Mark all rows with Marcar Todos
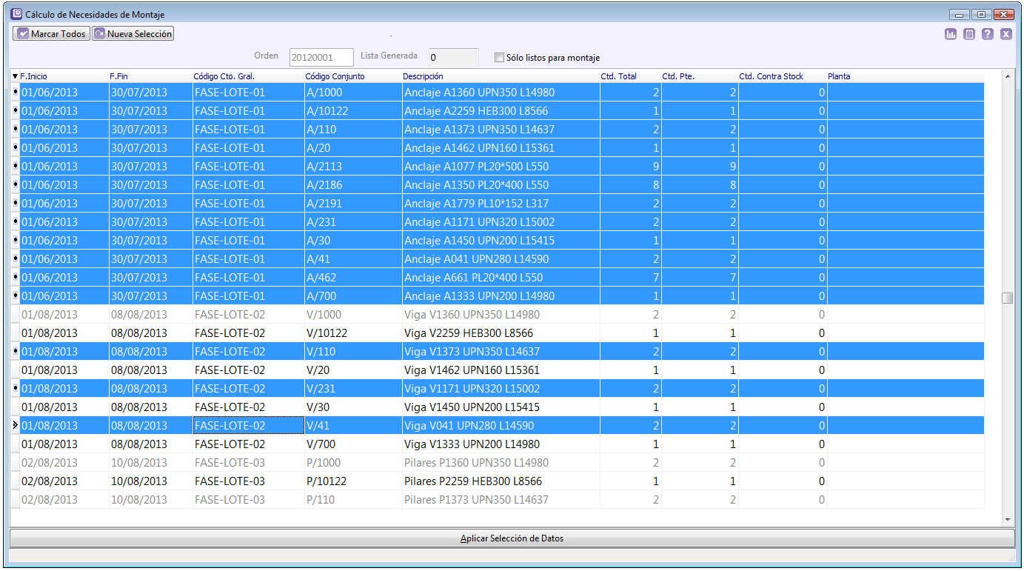 click(x=51, y=34)
